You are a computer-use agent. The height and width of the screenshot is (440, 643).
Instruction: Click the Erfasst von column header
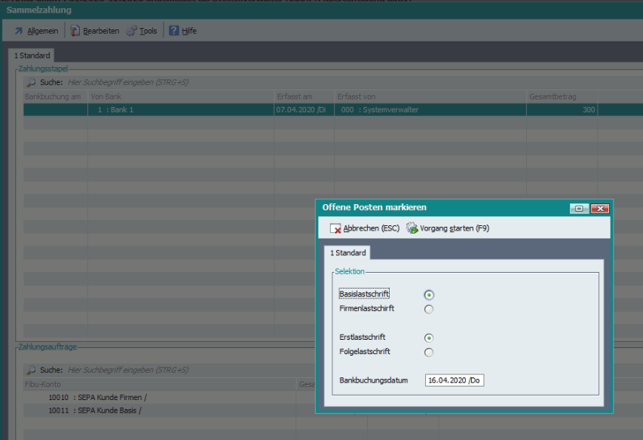(x=430, y=96)
